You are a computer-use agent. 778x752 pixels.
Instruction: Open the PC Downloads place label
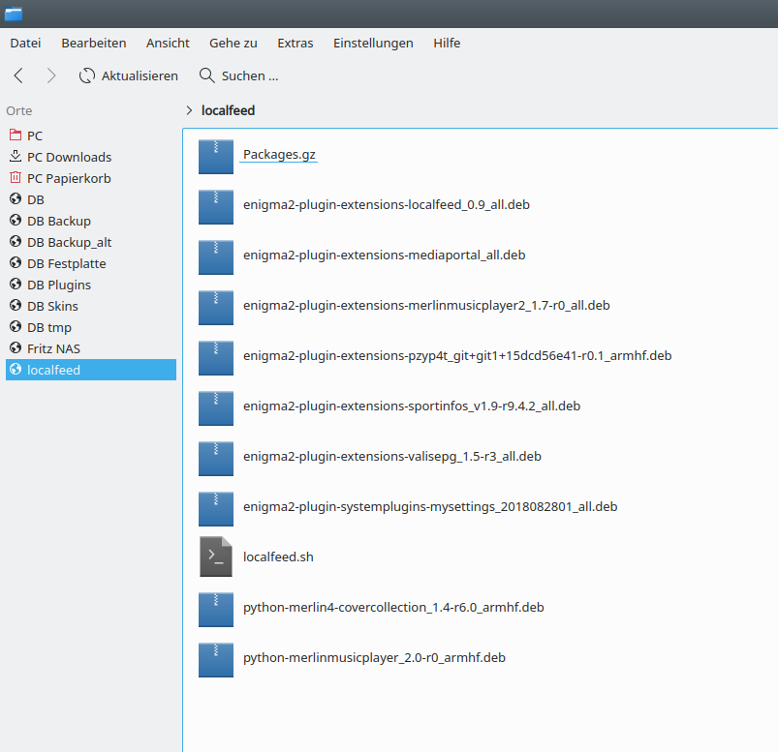point(70,157)
